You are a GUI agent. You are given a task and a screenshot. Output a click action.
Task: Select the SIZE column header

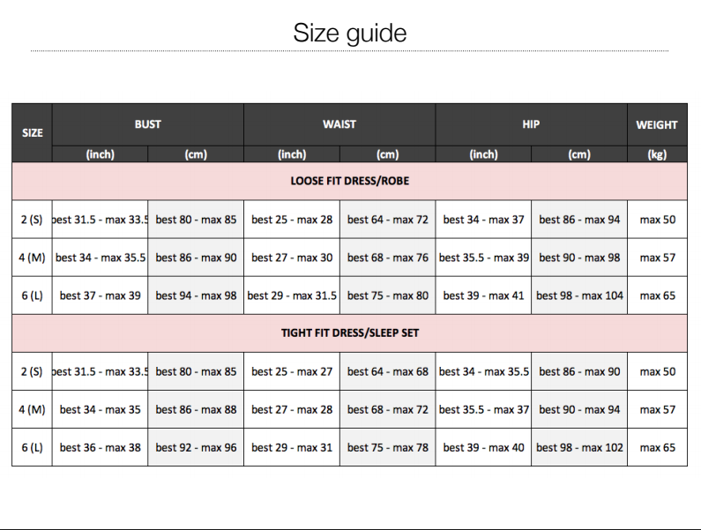pyautogui.click(x=32, y=133)
